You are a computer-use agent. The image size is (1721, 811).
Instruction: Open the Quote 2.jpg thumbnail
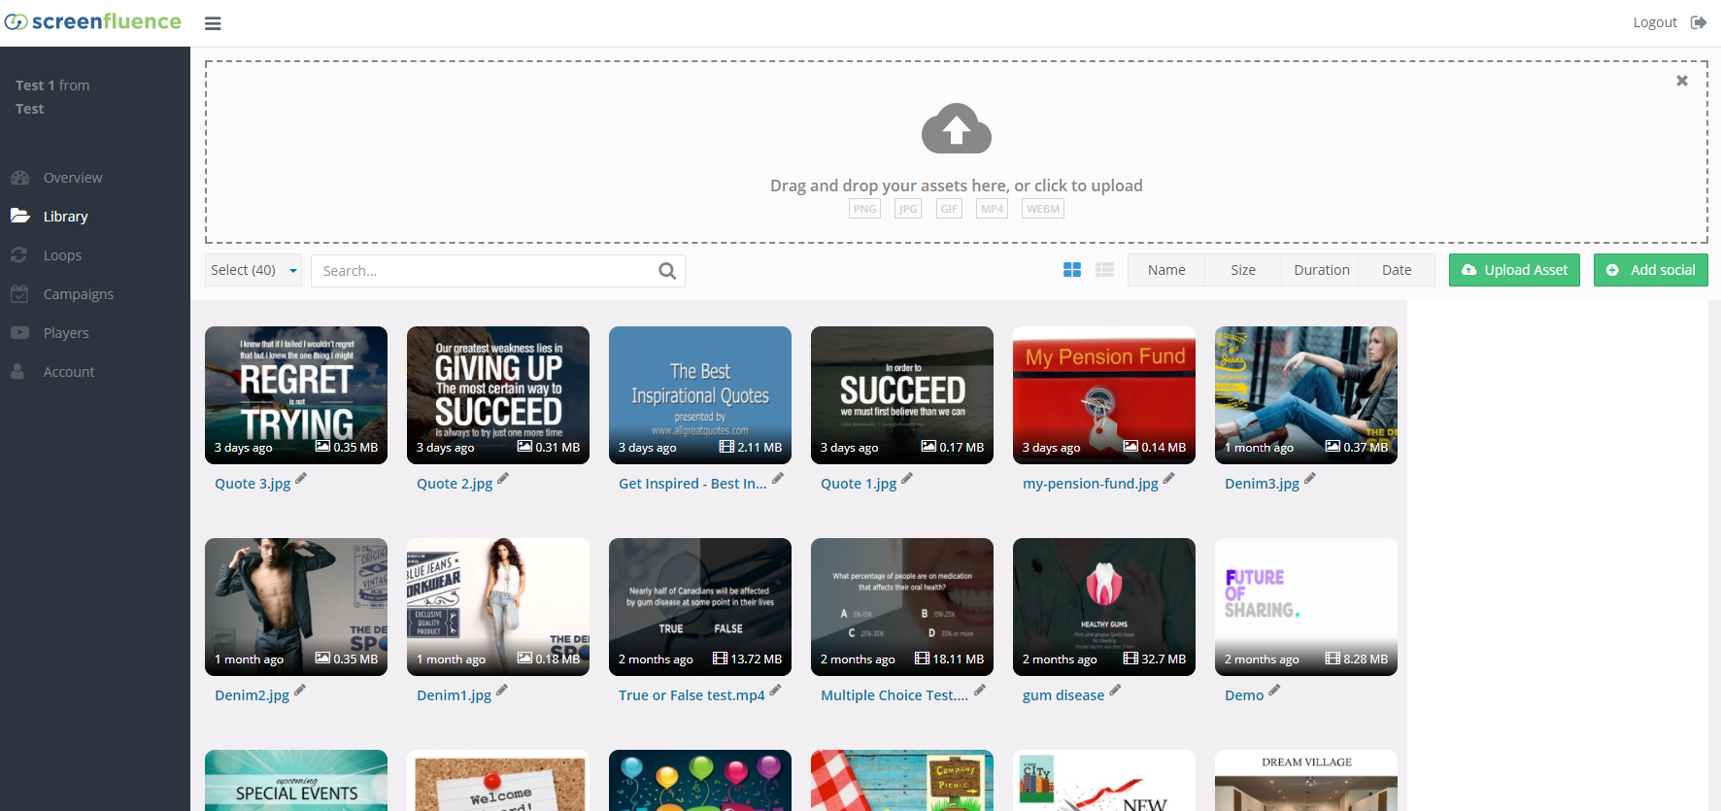click(x=498, y=395)
